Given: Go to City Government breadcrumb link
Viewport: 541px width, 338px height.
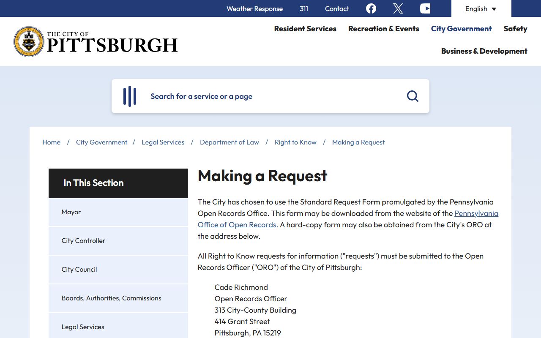Looking at the screenshot, I should [x=101, y=142].
